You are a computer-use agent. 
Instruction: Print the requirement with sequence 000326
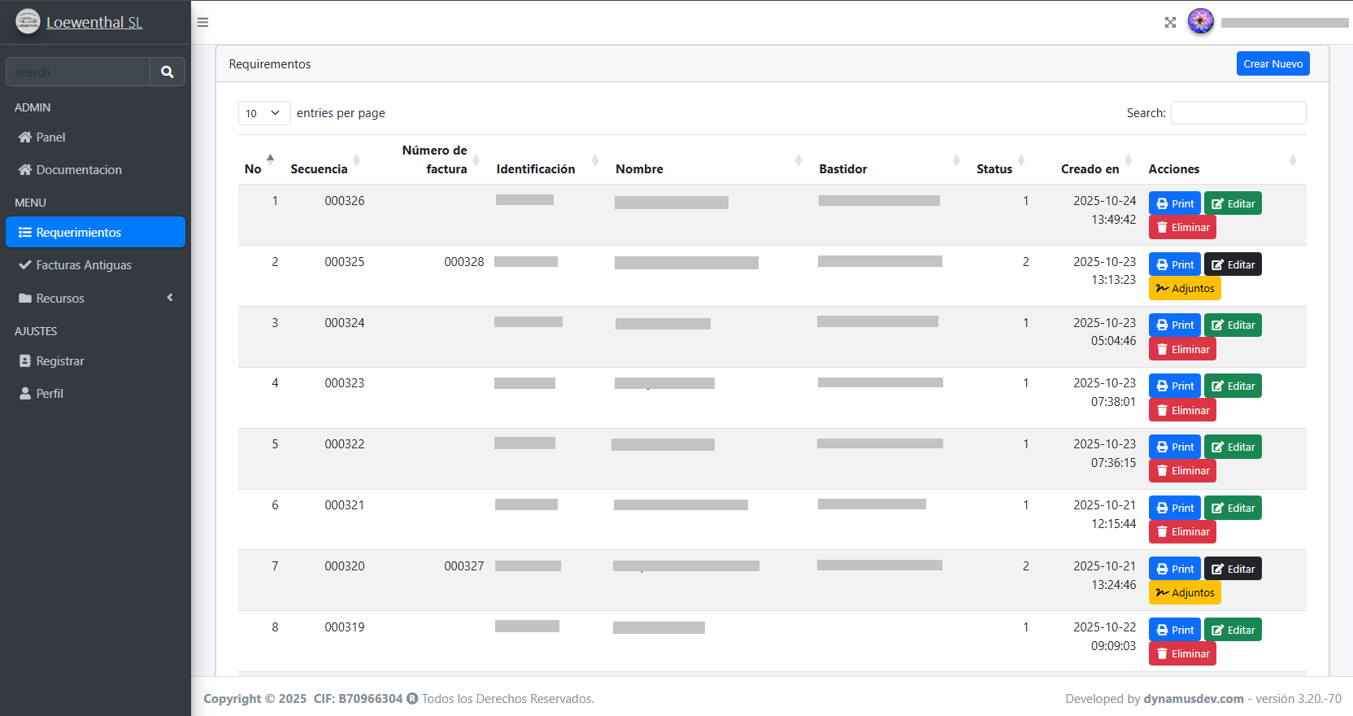1174,203
